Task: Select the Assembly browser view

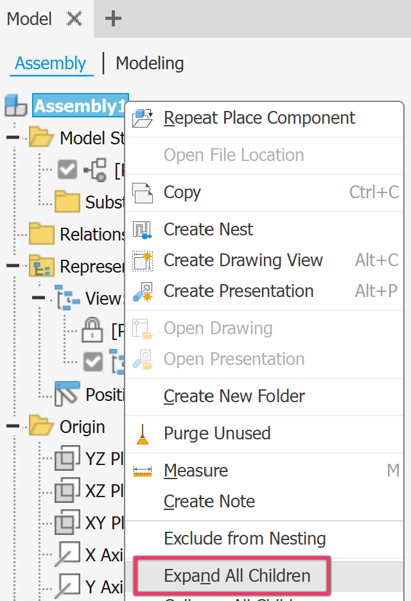Action: click(50, 63)
